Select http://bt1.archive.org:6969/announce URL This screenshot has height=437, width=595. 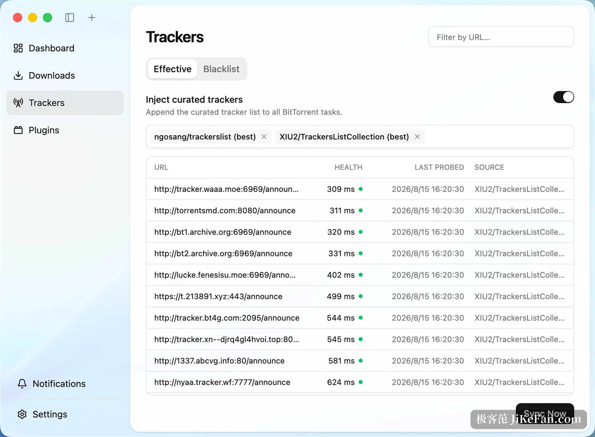[x=223, y=232]
